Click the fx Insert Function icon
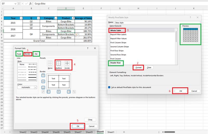The width and height of the screenshot is (208, 134). point(30,4)
